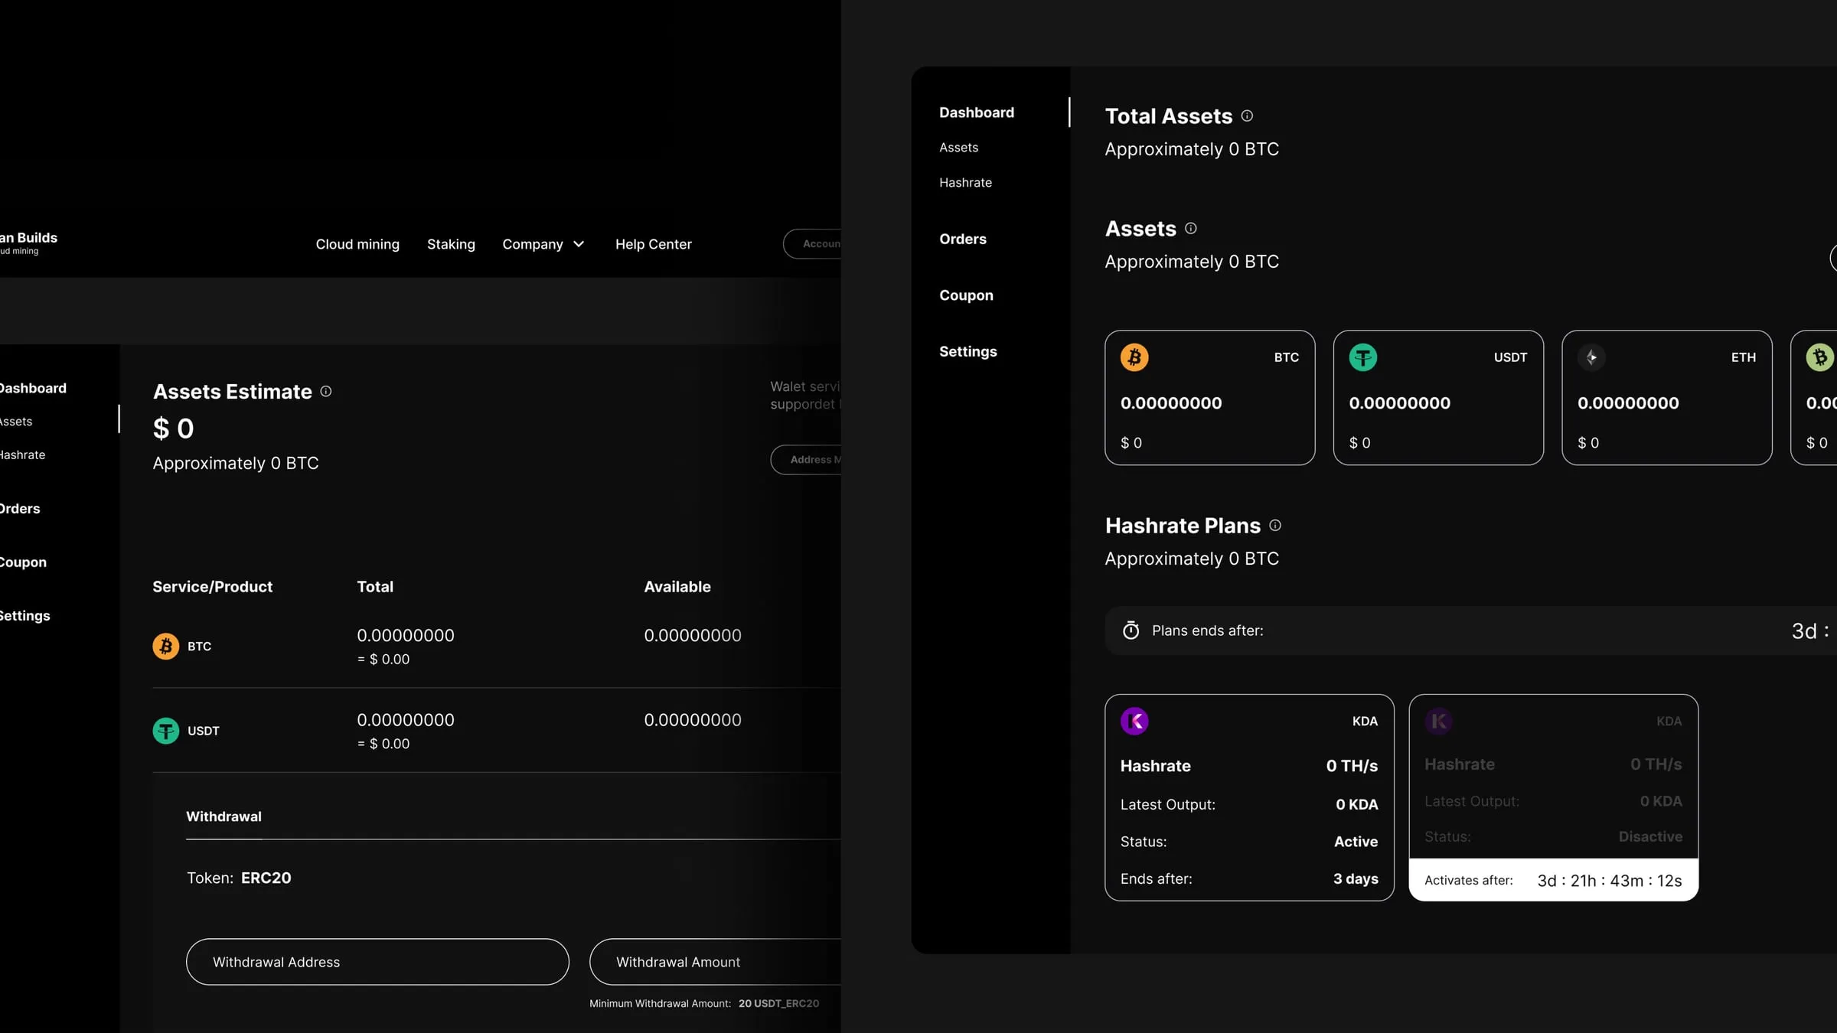This screenshot has height=1033, width=1837.
Task: Select the USDT asset card
Action: [x=1438, y=398]
